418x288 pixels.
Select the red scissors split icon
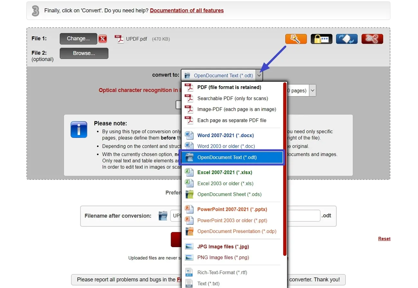pyautogui.click(x=372, y=39)
